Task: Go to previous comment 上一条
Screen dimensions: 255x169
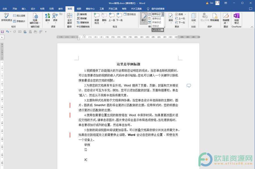Action: click(x=112, y=17)
